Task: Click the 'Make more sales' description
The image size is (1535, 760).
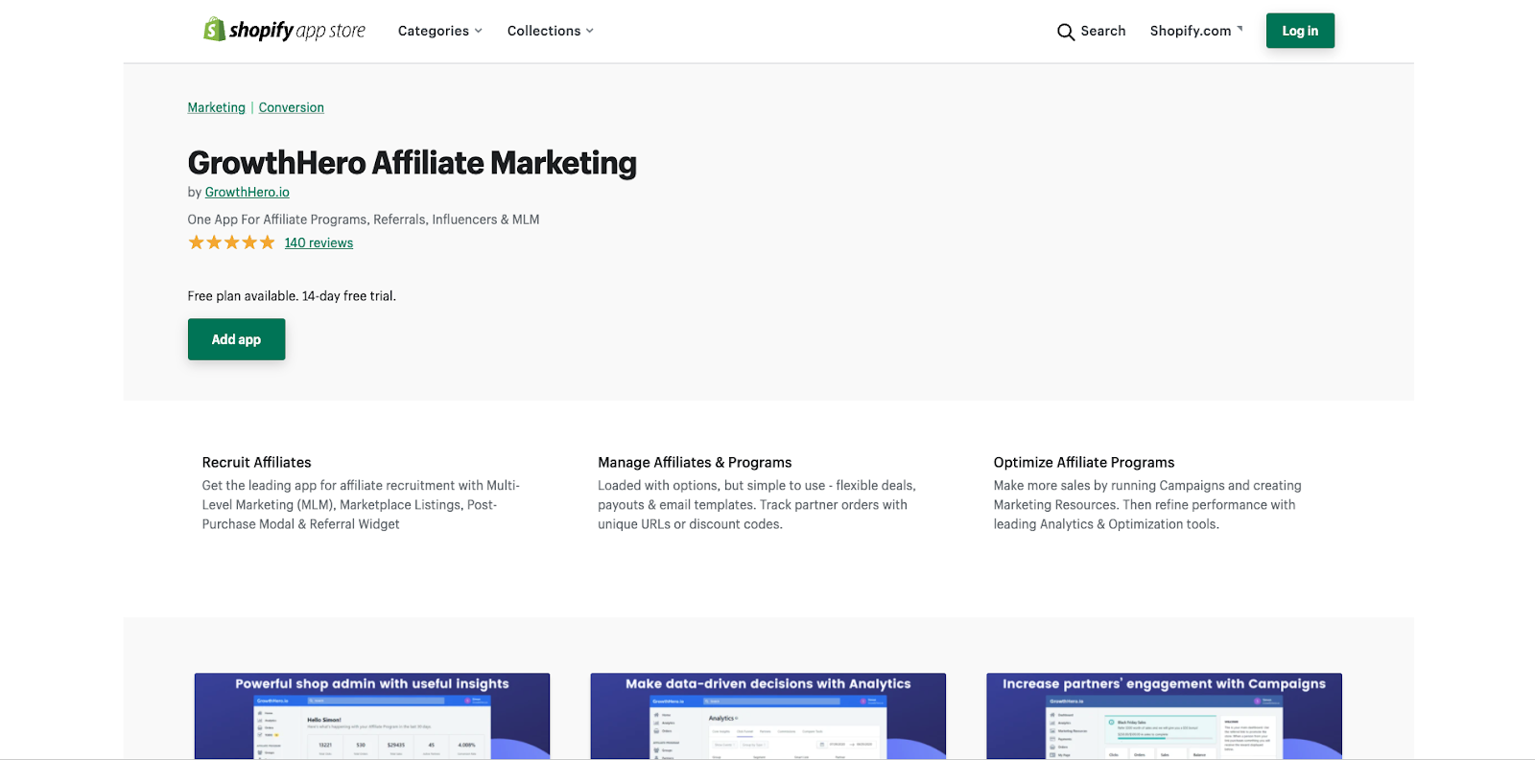Action: (x=1147, y=505)
